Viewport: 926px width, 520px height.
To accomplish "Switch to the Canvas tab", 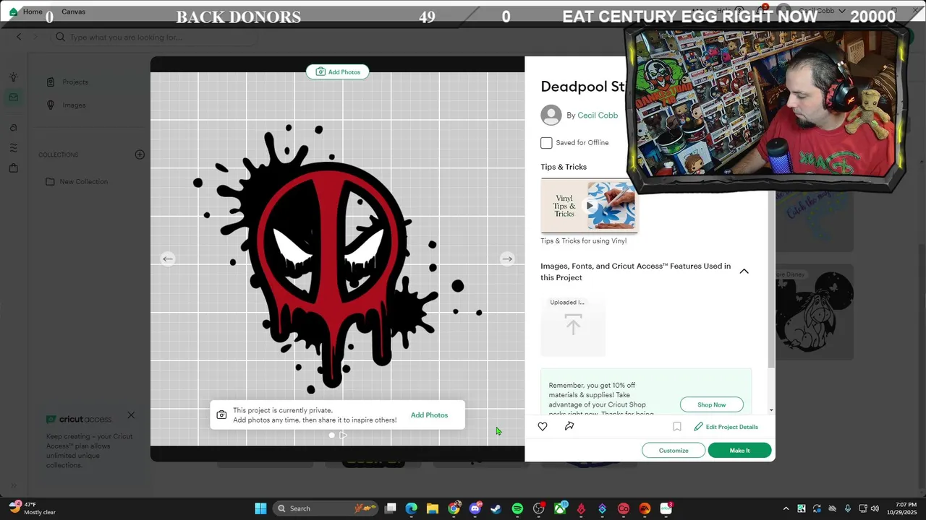I will click(x=73, y=12).
